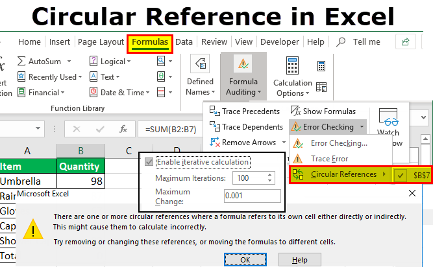This screenshot has width=433, height=267.
Task: Click the Logical functions icon
Action: [x=93, y=61]
